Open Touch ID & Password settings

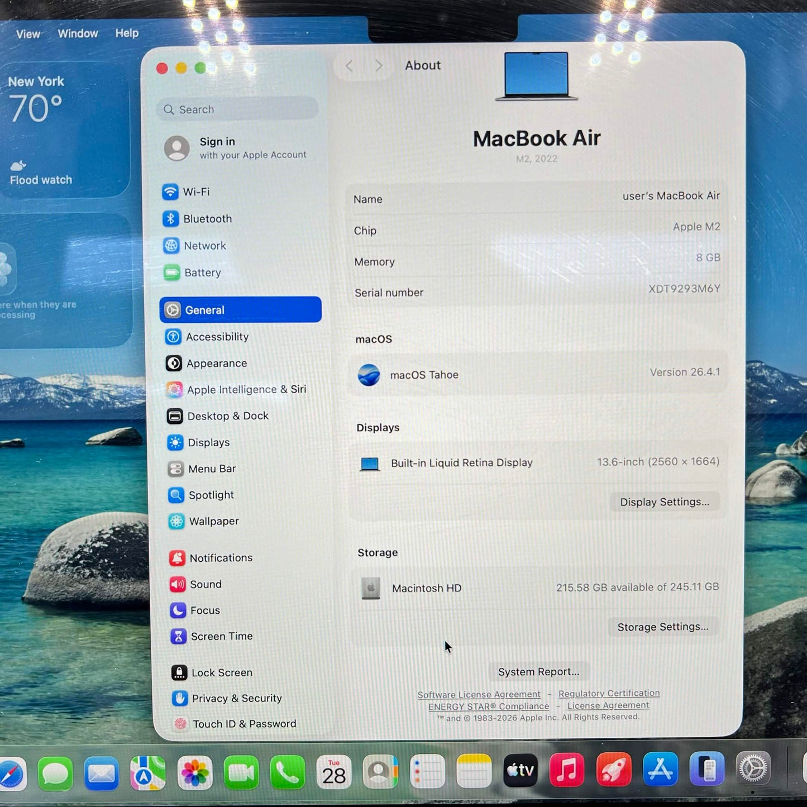(235, 724)
